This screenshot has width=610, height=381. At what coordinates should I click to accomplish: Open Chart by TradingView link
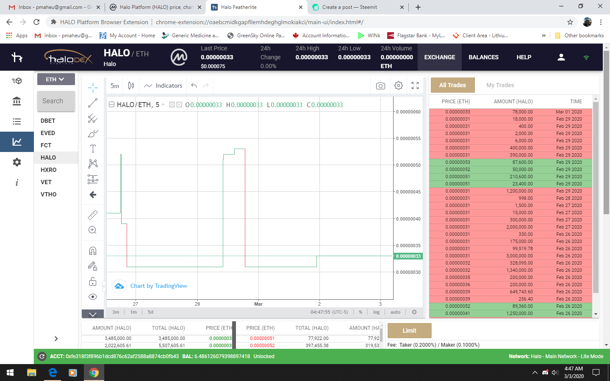pos(158,286)
